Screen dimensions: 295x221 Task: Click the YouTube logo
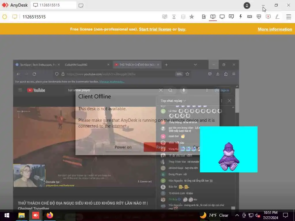(x=36, y=90)
